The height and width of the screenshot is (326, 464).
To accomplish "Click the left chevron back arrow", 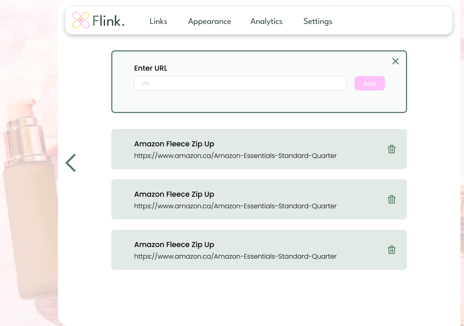I will pos(71,163).
